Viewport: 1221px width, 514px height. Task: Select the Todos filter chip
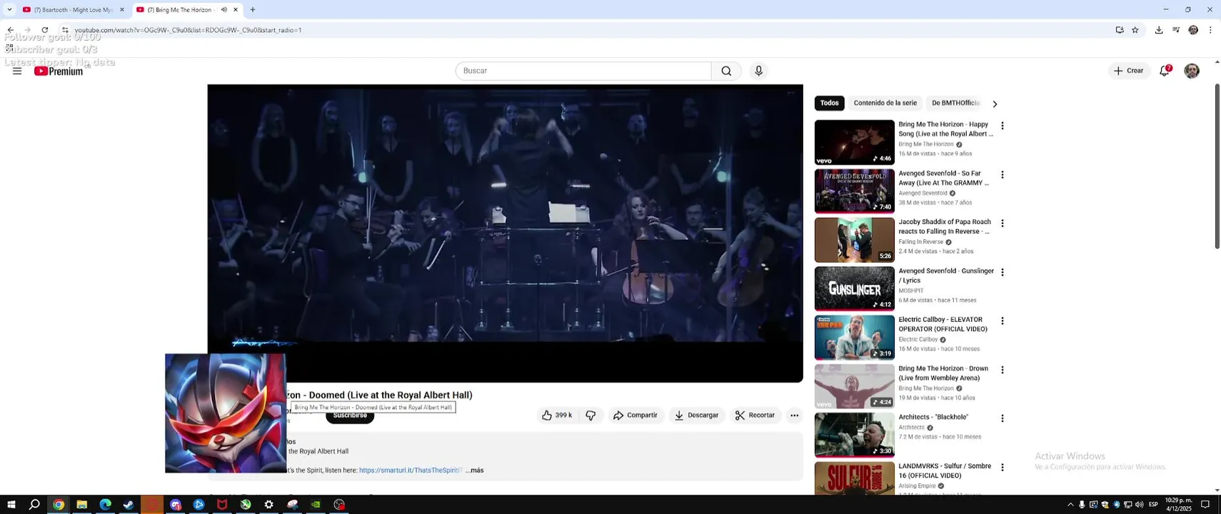coord(830,103)
